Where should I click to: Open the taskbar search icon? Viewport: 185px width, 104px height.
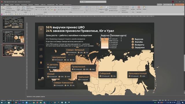(5, 103)
